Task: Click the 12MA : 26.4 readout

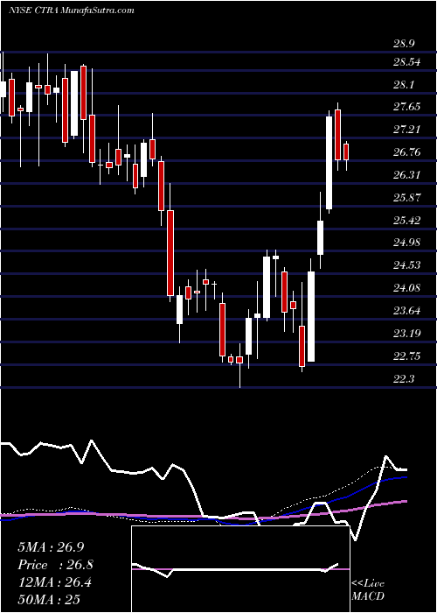Action: 55,581
